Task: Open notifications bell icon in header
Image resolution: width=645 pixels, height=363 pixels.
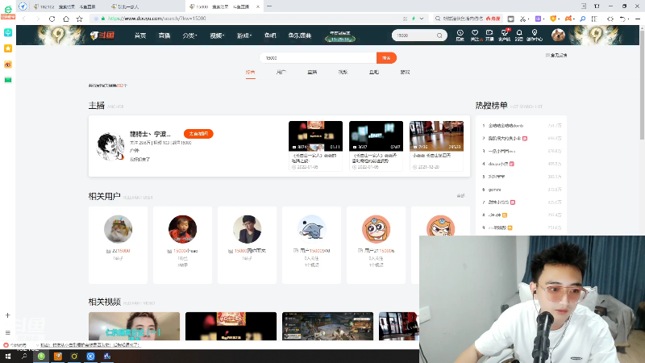Action: click(x=519, y=35)
